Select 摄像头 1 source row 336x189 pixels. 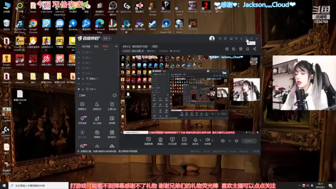(97, 79)
